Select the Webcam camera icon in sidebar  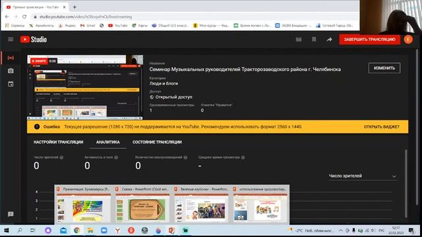click(11, 71)
